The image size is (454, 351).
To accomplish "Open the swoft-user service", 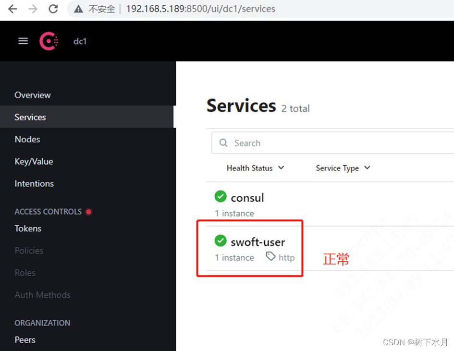I will (258, 242).
